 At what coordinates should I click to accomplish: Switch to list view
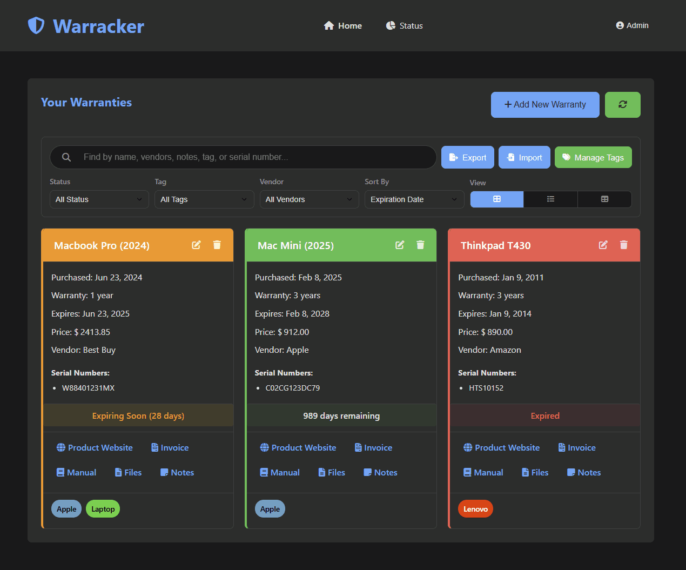[550, 199]
